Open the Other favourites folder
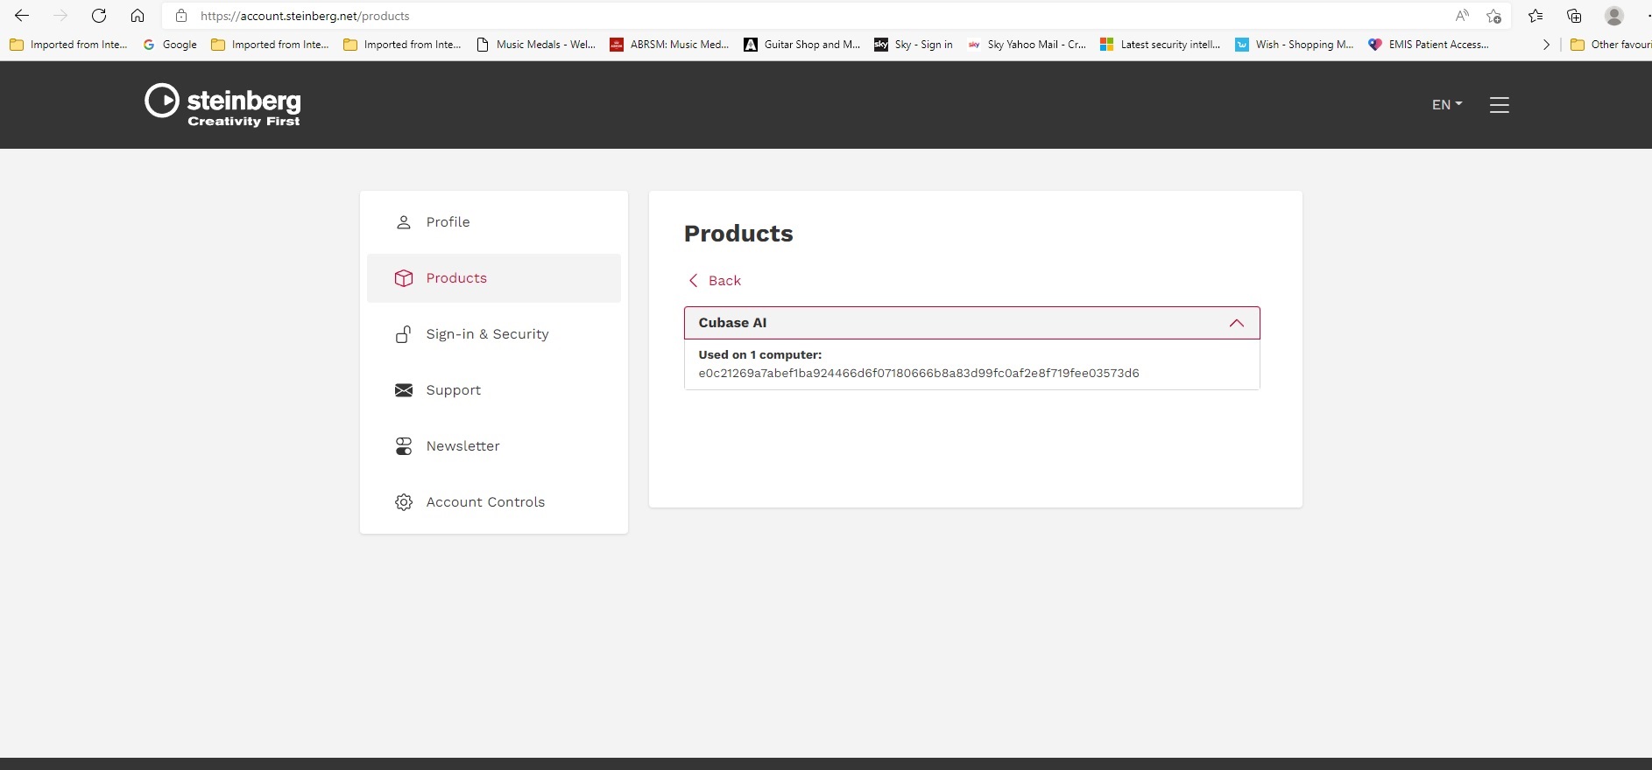The height and width of the screenshot is (770, 1652). coord(1611,45)
